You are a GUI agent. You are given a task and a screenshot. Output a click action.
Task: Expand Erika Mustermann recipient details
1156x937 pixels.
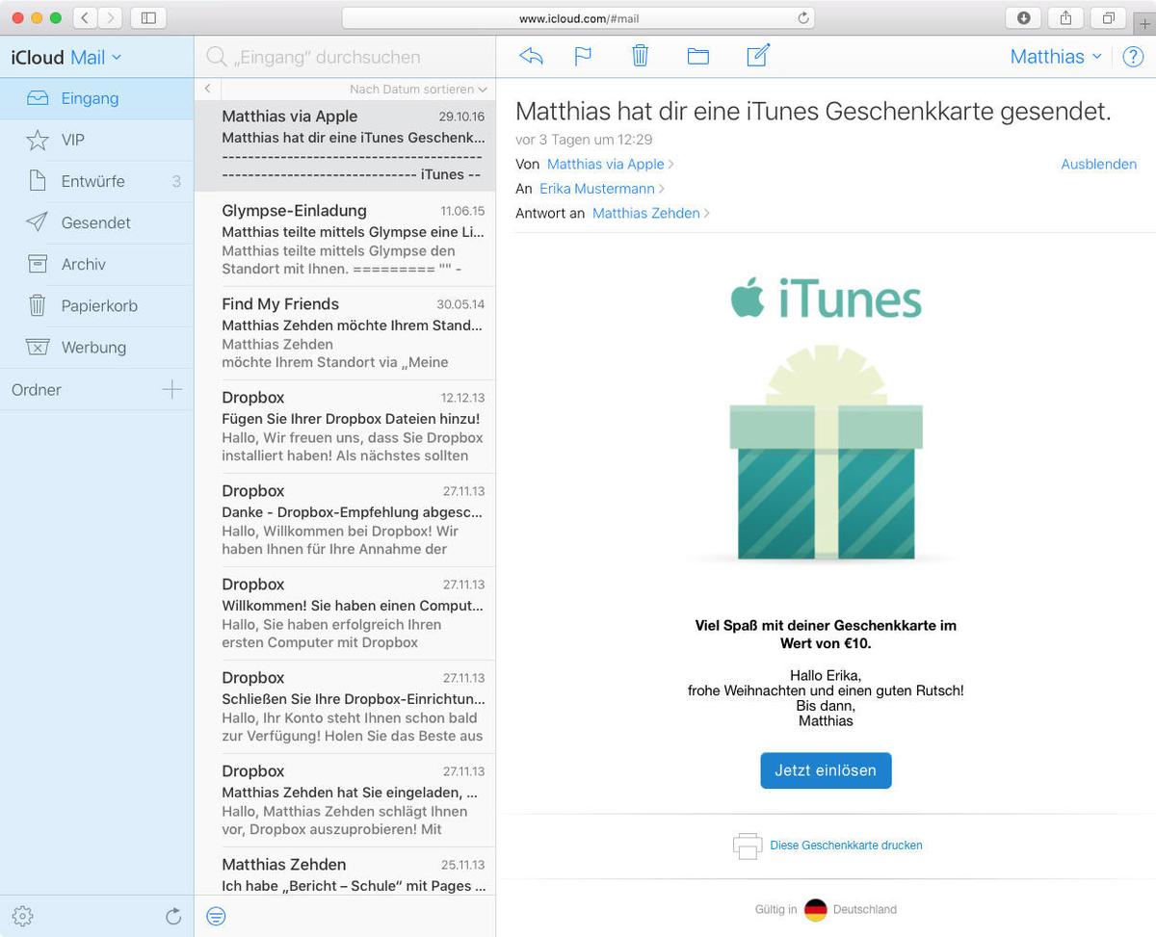[602, 189]
